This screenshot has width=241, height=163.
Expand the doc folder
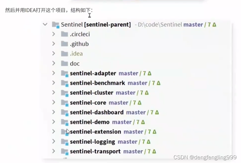[x=54, y=63]
